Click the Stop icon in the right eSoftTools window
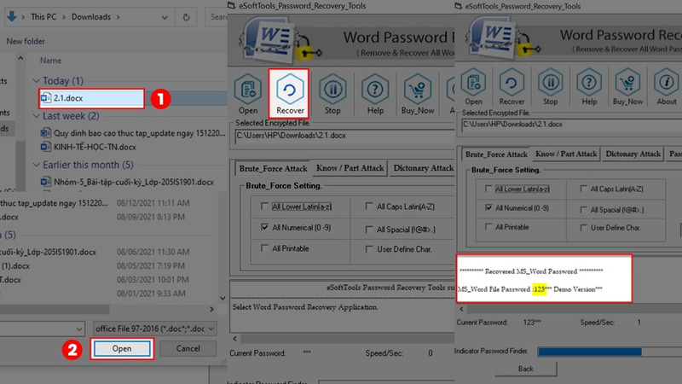Screen dimensions: 682x384 tap(550, 82)
